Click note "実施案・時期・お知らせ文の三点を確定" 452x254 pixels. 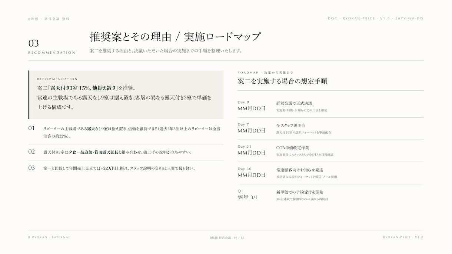302,110
